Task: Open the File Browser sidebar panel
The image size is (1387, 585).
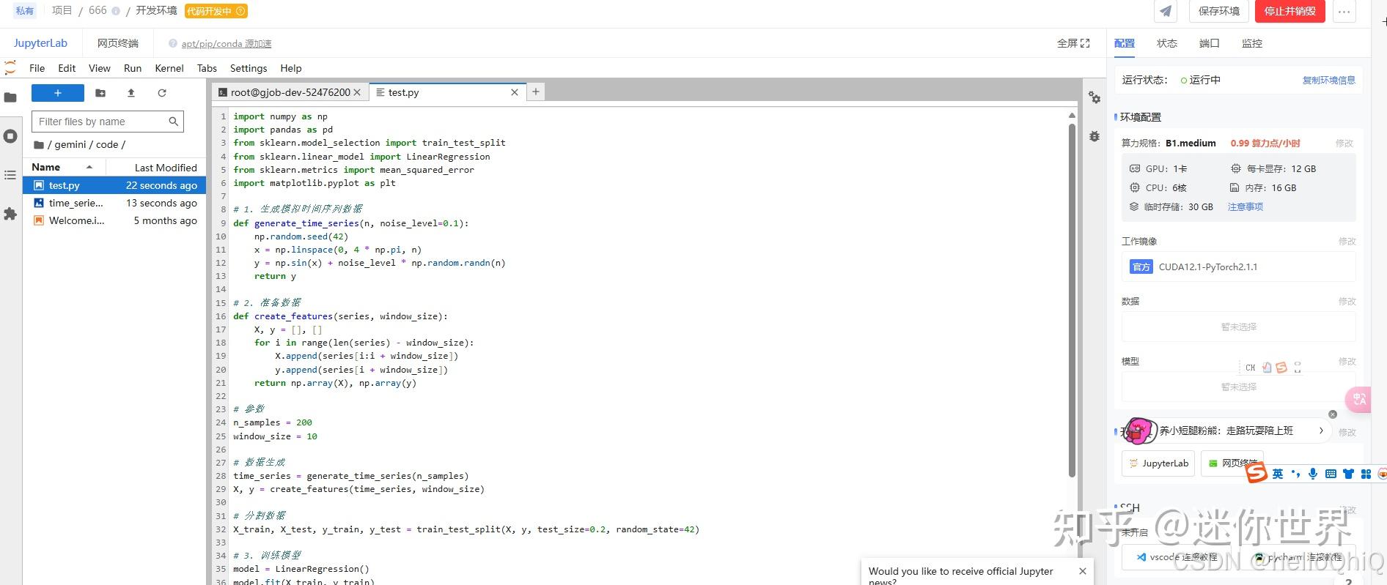Action: pos(10,97)
